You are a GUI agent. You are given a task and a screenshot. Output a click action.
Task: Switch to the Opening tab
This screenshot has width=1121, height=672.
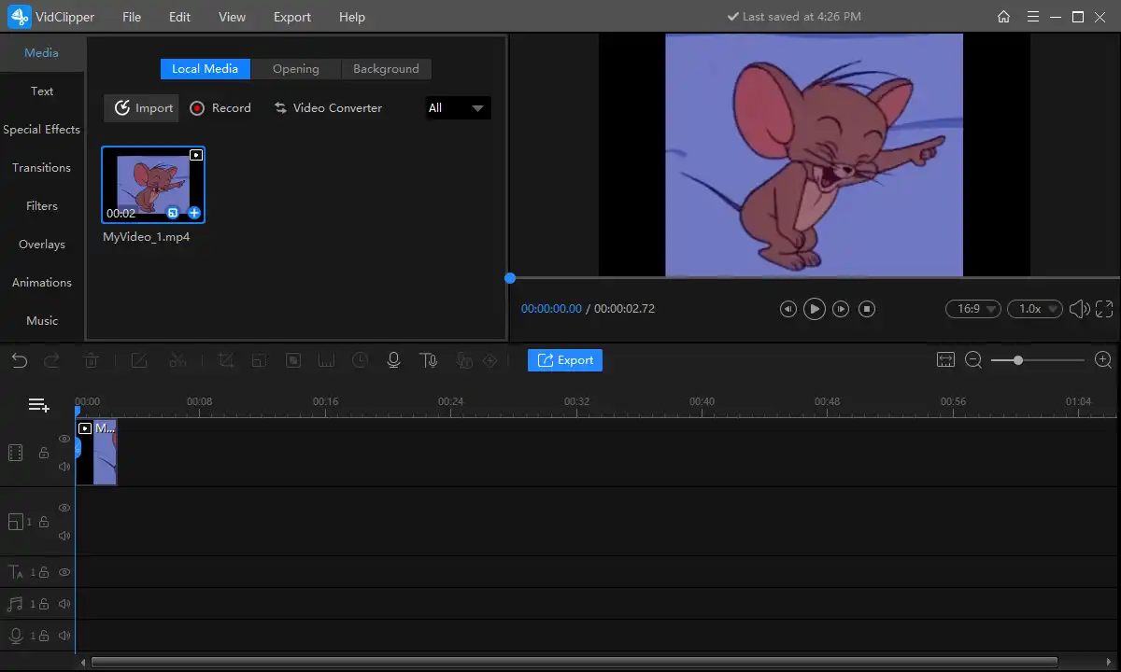coord(296,69)
